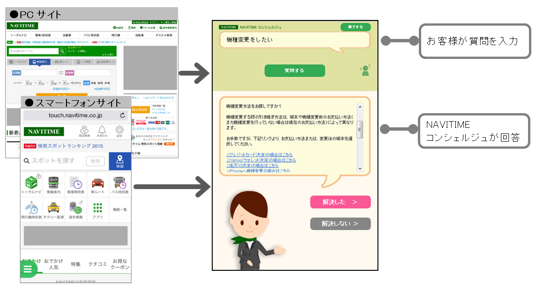Switch to the 乗換案内 tab on PC site
This screenshot has height=286, width=537.
point(40,62)
